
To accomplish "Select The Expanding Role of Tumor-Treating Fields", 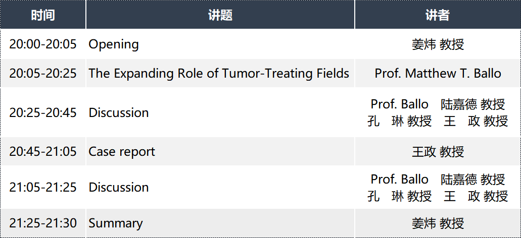I will coord(219,73).
